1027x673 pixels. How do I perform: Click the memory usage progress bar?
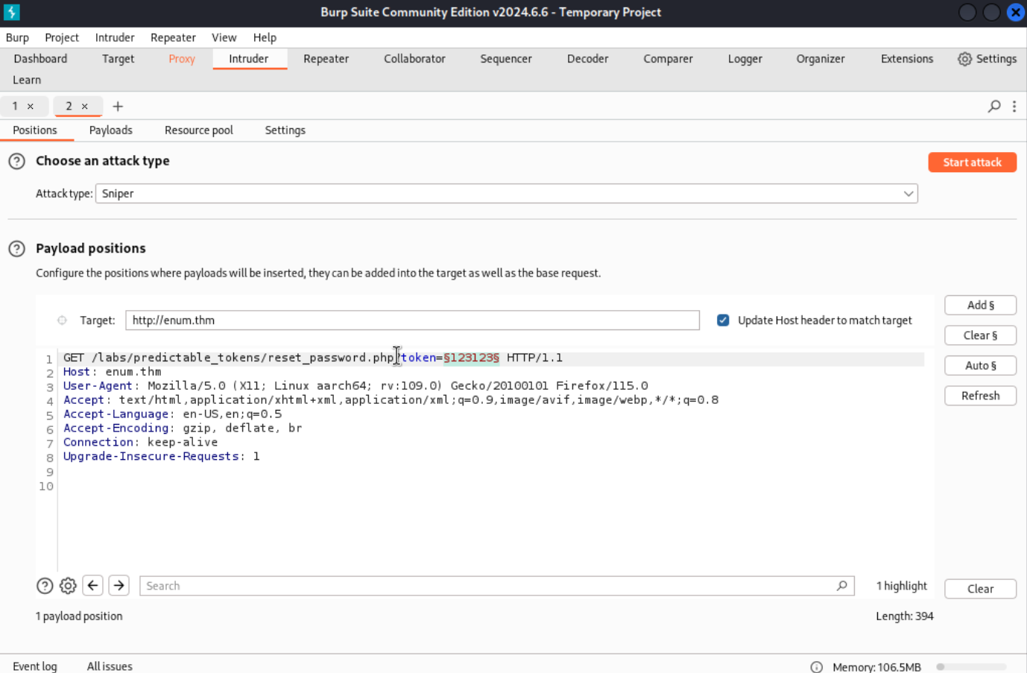tap(971, 667)
